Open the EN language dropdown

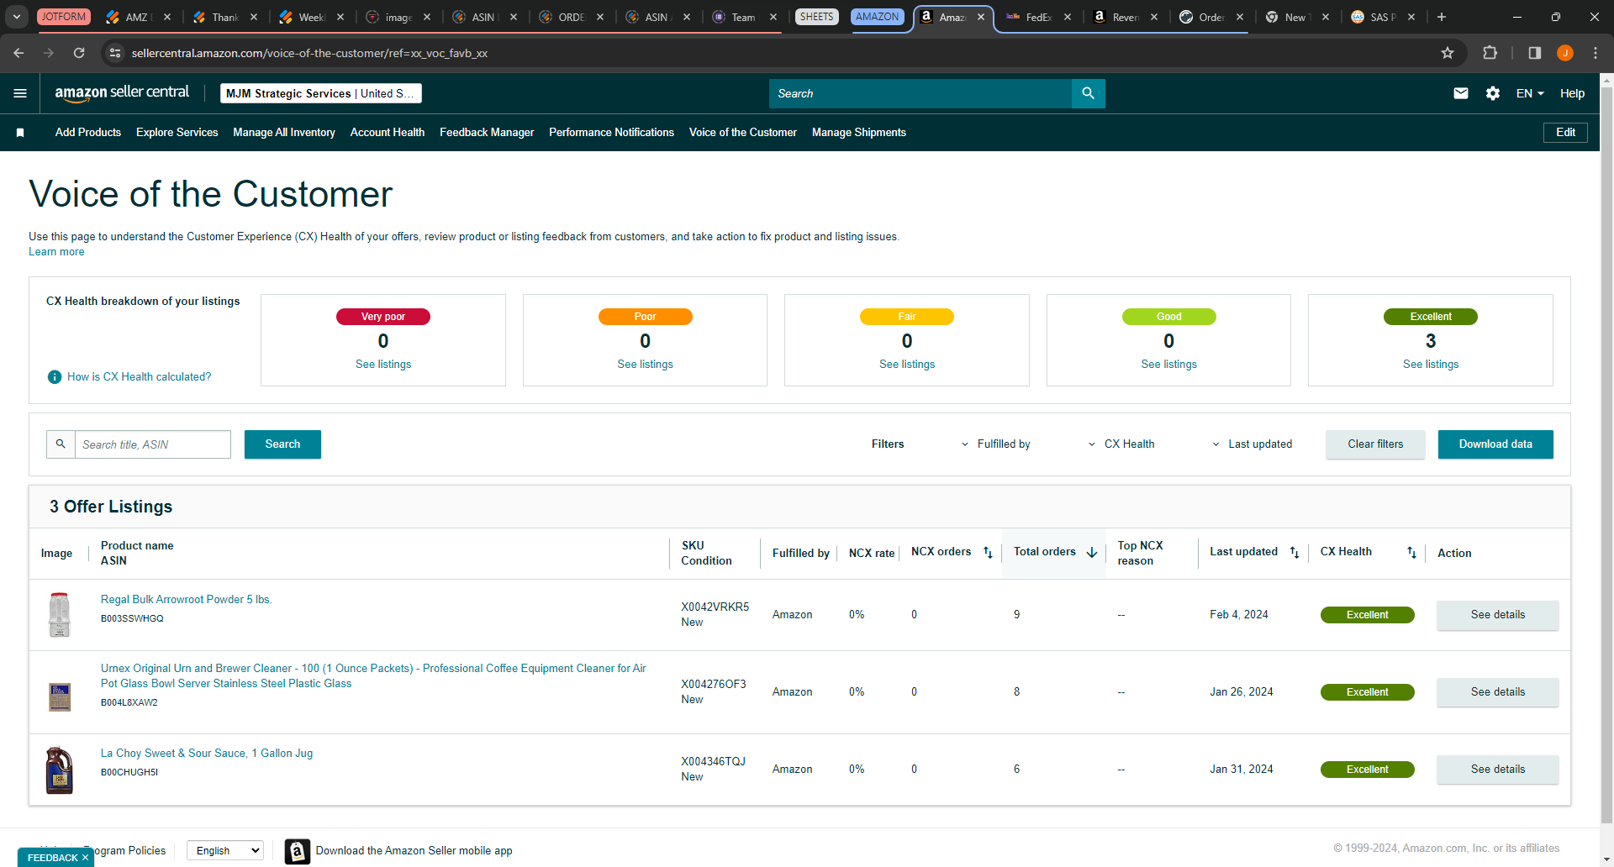(x=1530, y=93)
